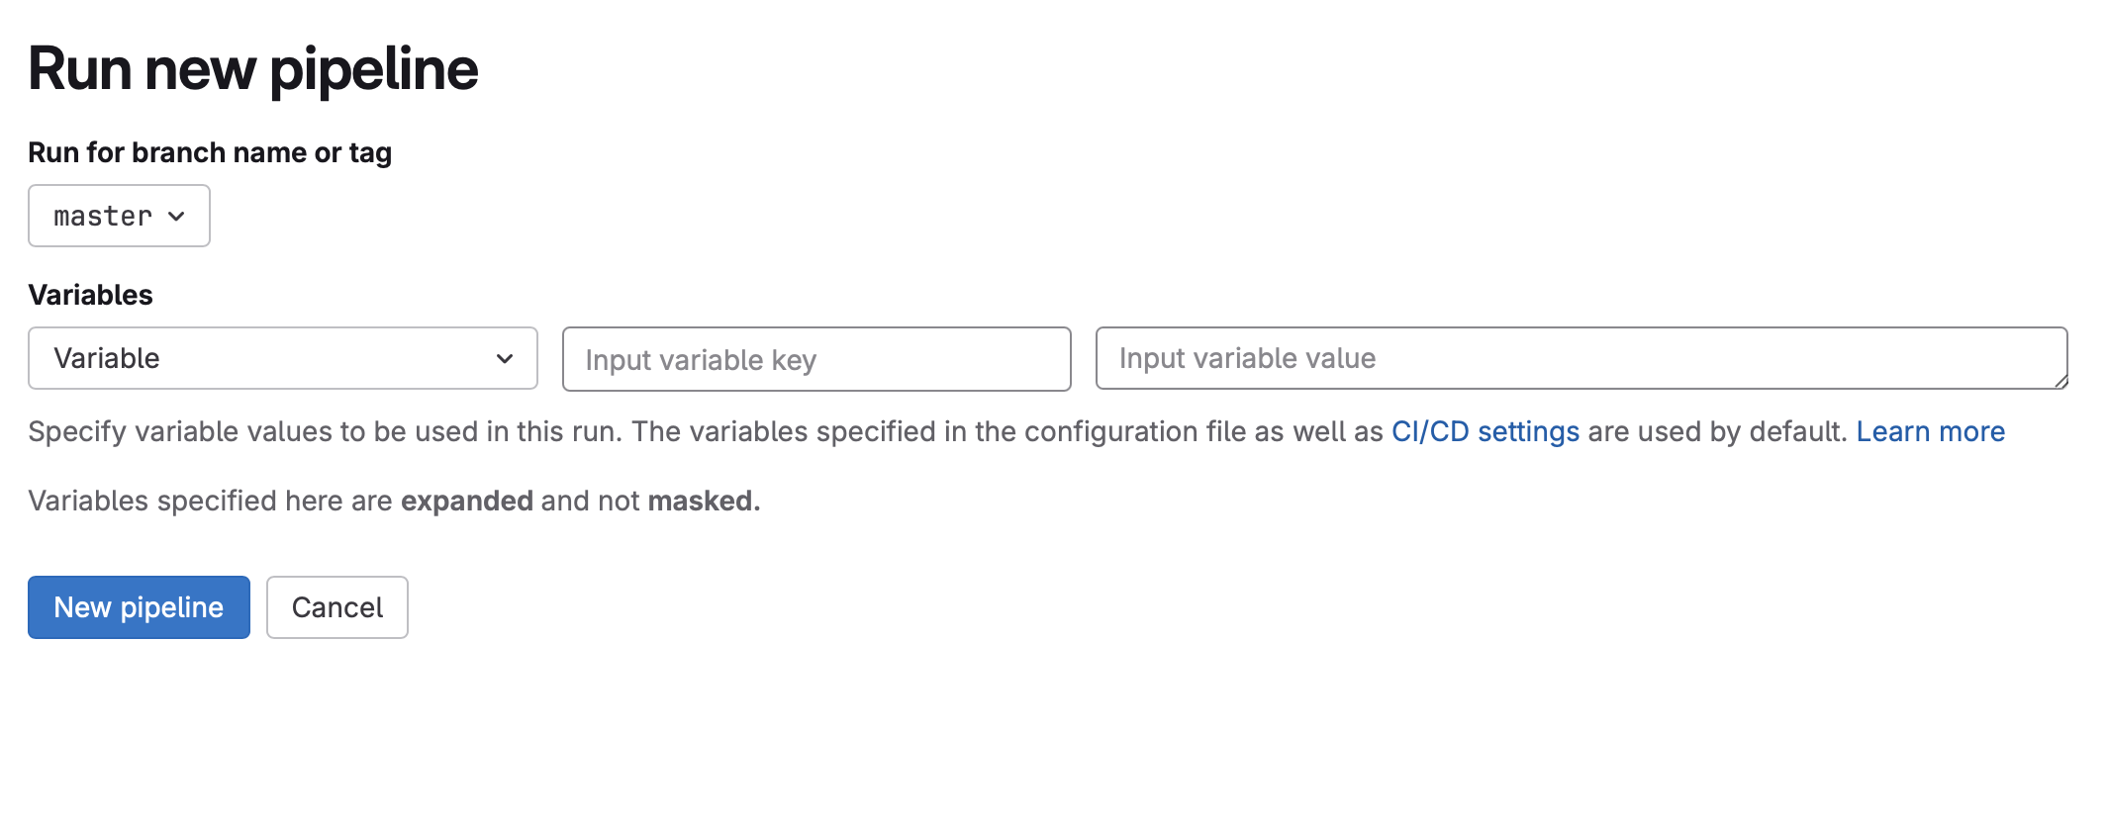Click the Run for branch name or tag label

pyautogui.click(x=210, y=152)
